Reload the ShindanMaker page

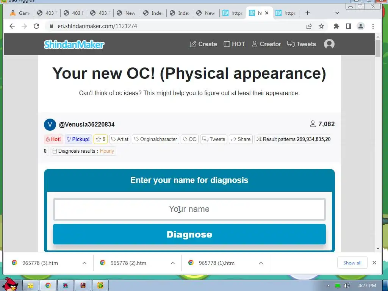[x=36, y=26]
